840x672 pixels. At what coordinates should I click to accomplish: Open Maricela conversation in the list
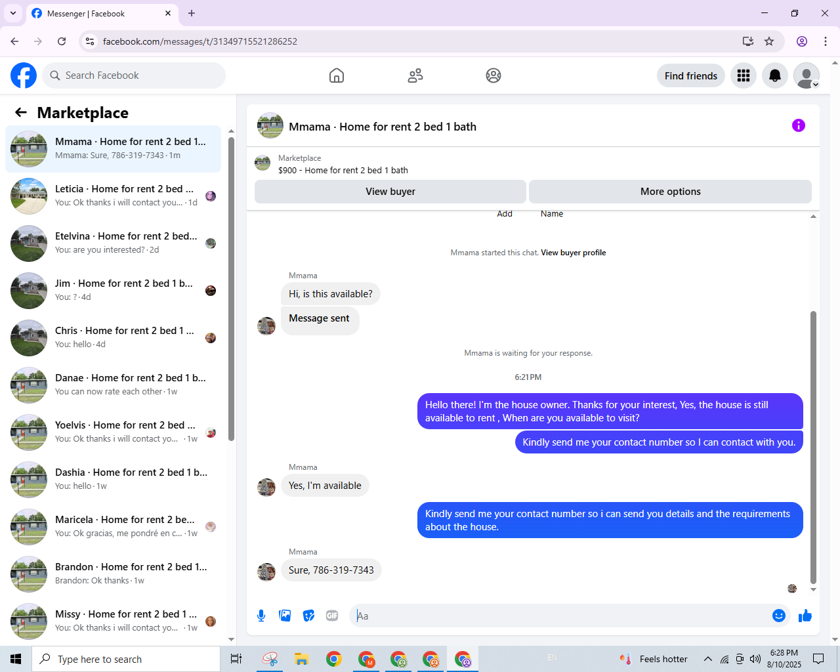click(113, 527)
